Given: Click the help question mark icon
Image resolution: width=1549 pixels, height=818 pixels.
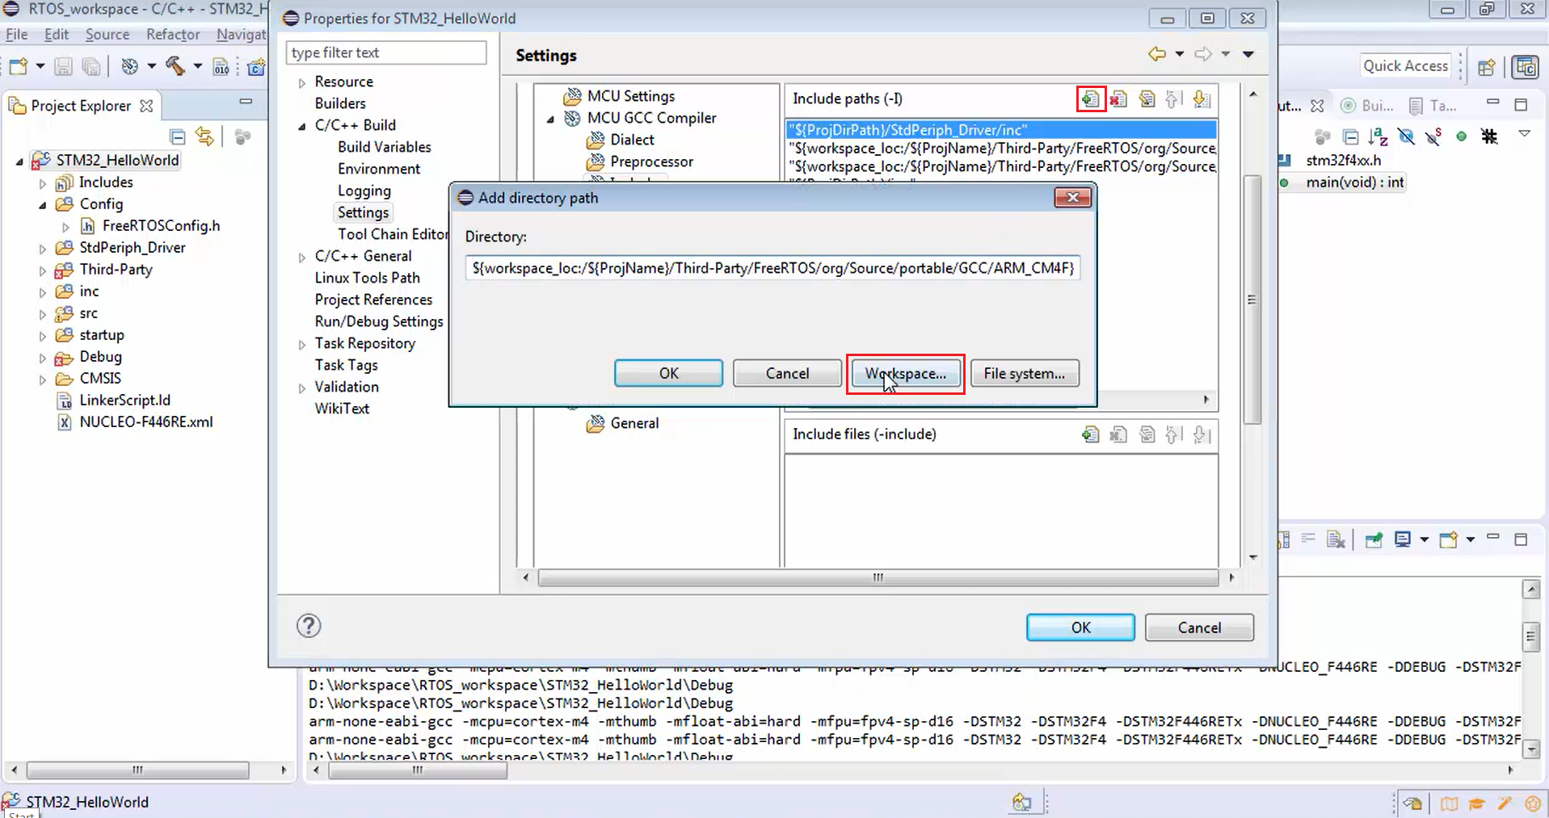Looking at the screenshot, I should [x=309, y=626].
